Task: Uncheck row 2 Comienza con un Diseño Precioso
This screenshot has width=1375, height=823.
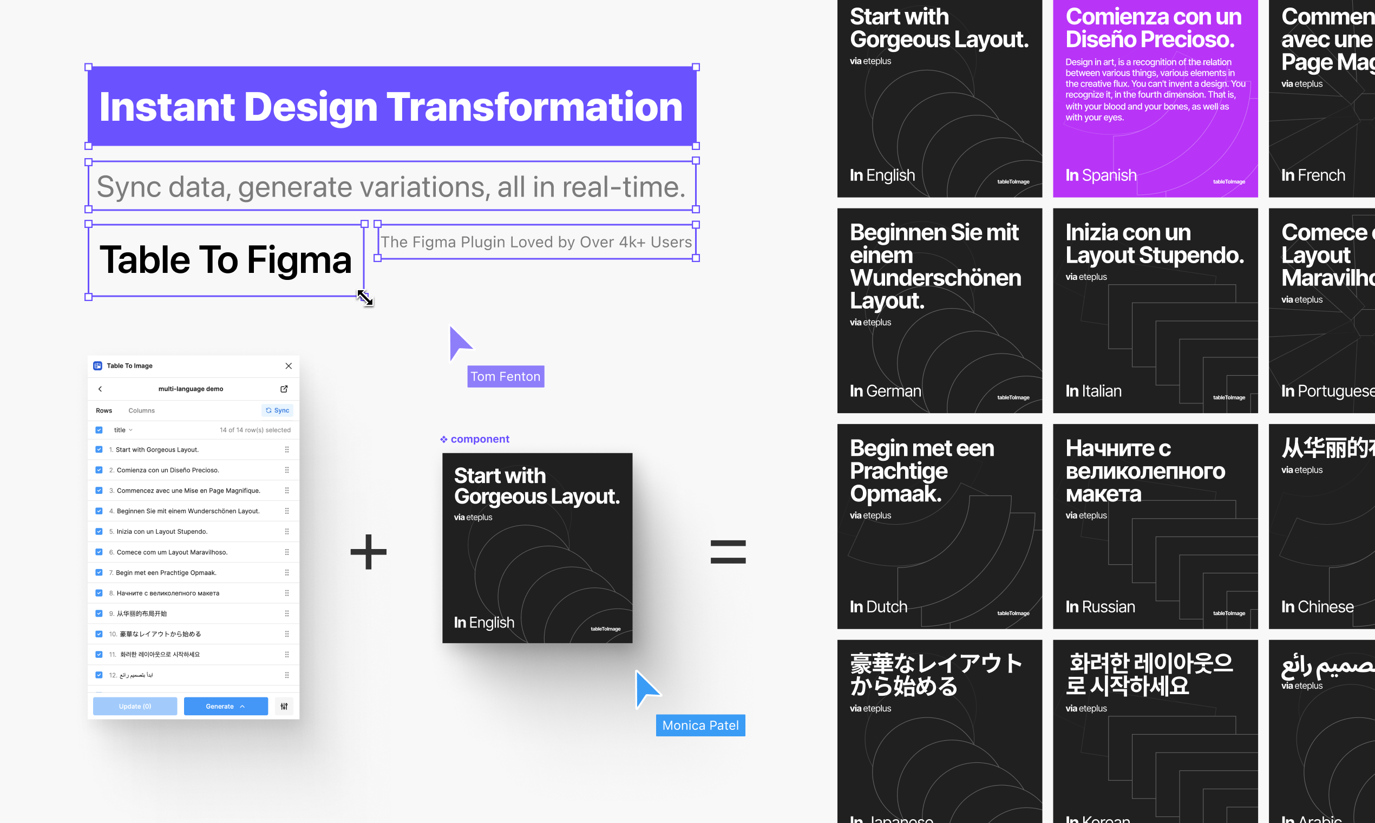Action: point(99,471)
